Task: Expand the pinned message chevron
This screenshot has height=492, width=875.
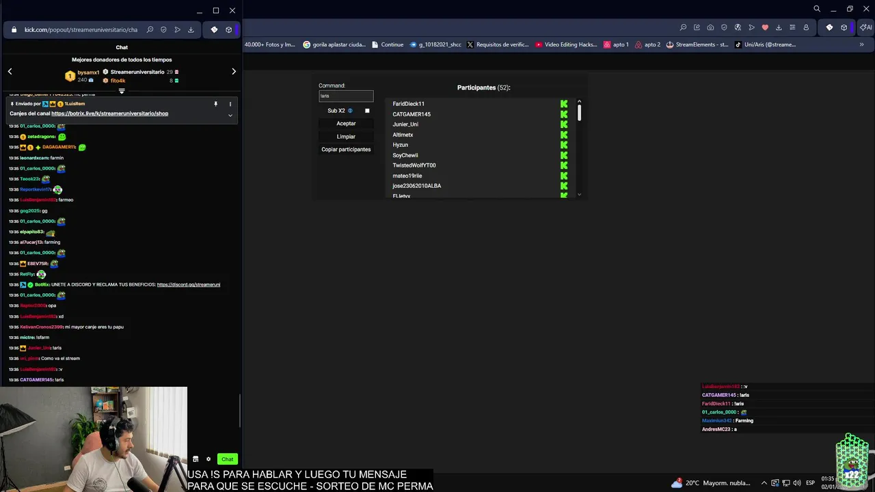Action: click(230, 115)
